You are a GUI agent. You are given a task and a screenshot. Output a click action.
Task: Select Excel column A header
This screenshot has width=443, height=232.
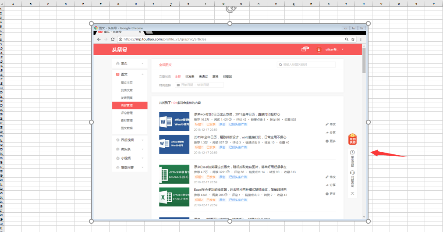click(x=13, y=4)
